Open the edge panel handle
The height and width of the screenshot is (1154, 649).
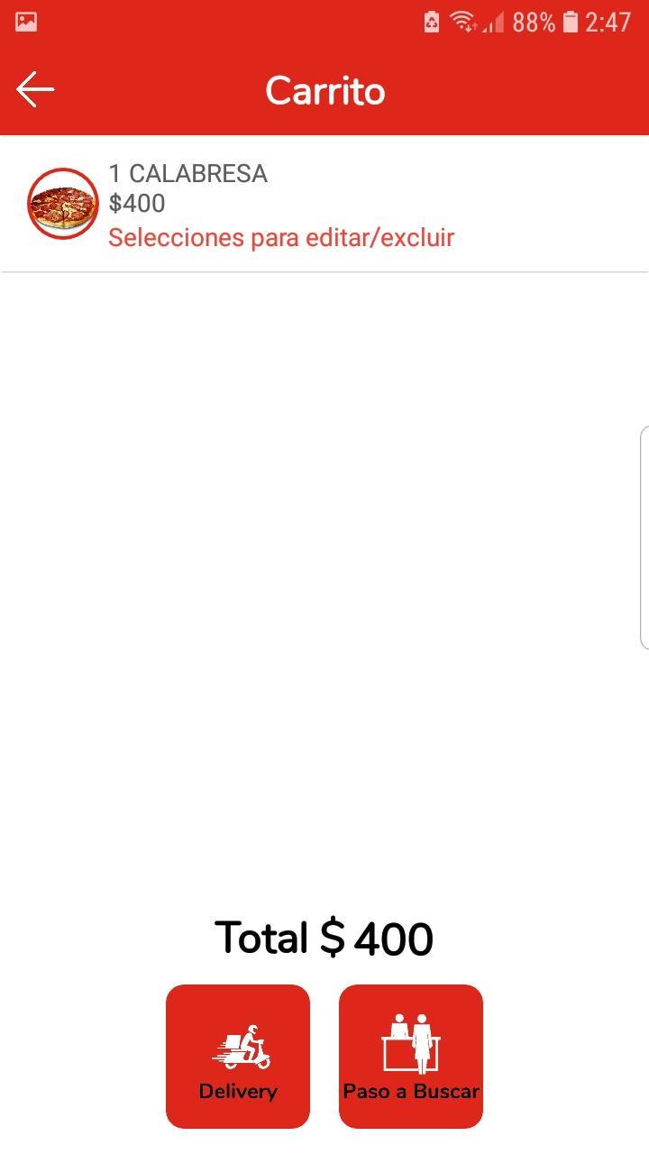coord(644,537)
